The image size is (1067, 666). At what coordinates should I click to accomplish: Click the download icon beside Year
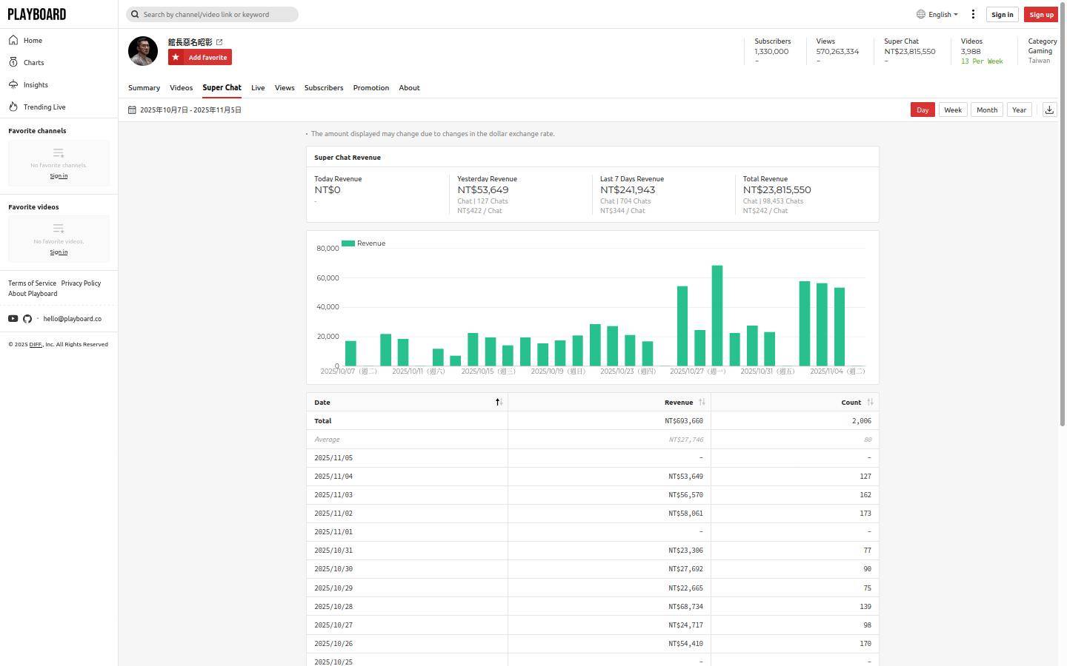(x=1049, y=110)
